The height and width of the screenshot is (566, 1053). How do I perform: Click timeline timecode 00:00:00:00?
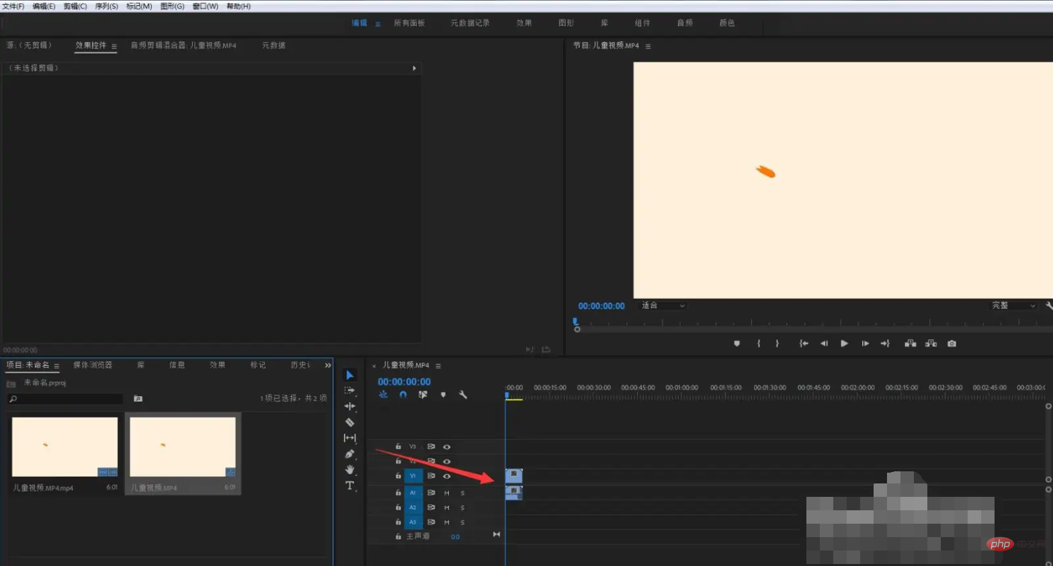click(x=404, y=381)
